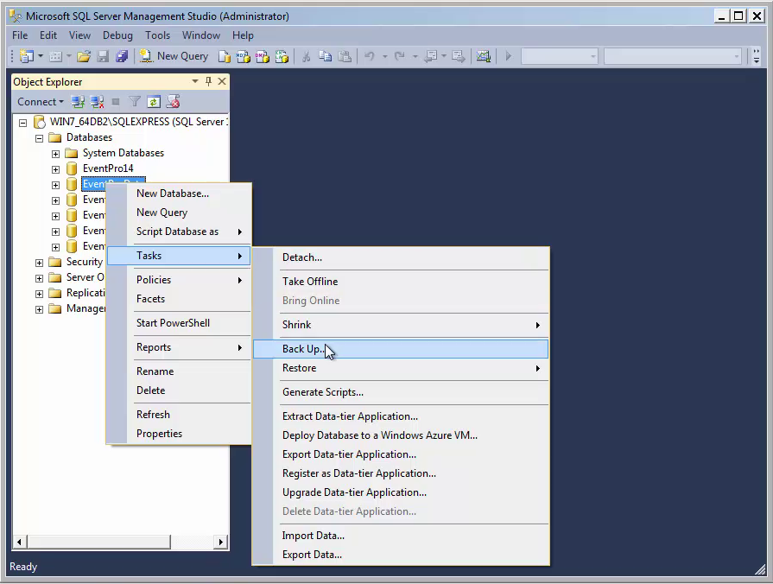Open Object Explorer window position dropdown arrow
Image resolution: width=773 pixels, height=584 pixels.
(x=195, y=81)
